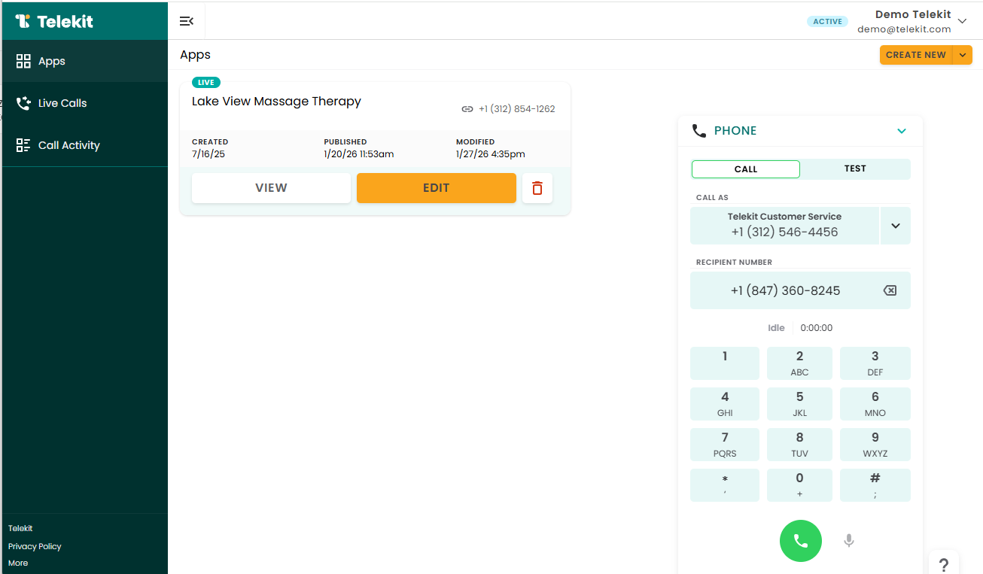Click the CREATE NEW button
The width and height of the screenshot is (983, 574).
(916, 55)
